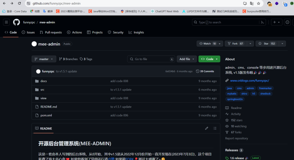This screenshot has width=294, height=160.
Task: Switch to the Code tab
Action: pos(11,32)
